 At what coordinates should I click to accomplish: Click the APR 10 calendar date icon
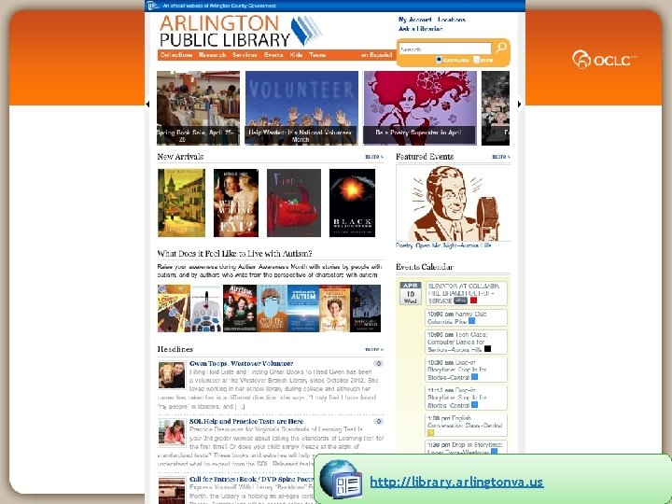[x=410, y=293]
